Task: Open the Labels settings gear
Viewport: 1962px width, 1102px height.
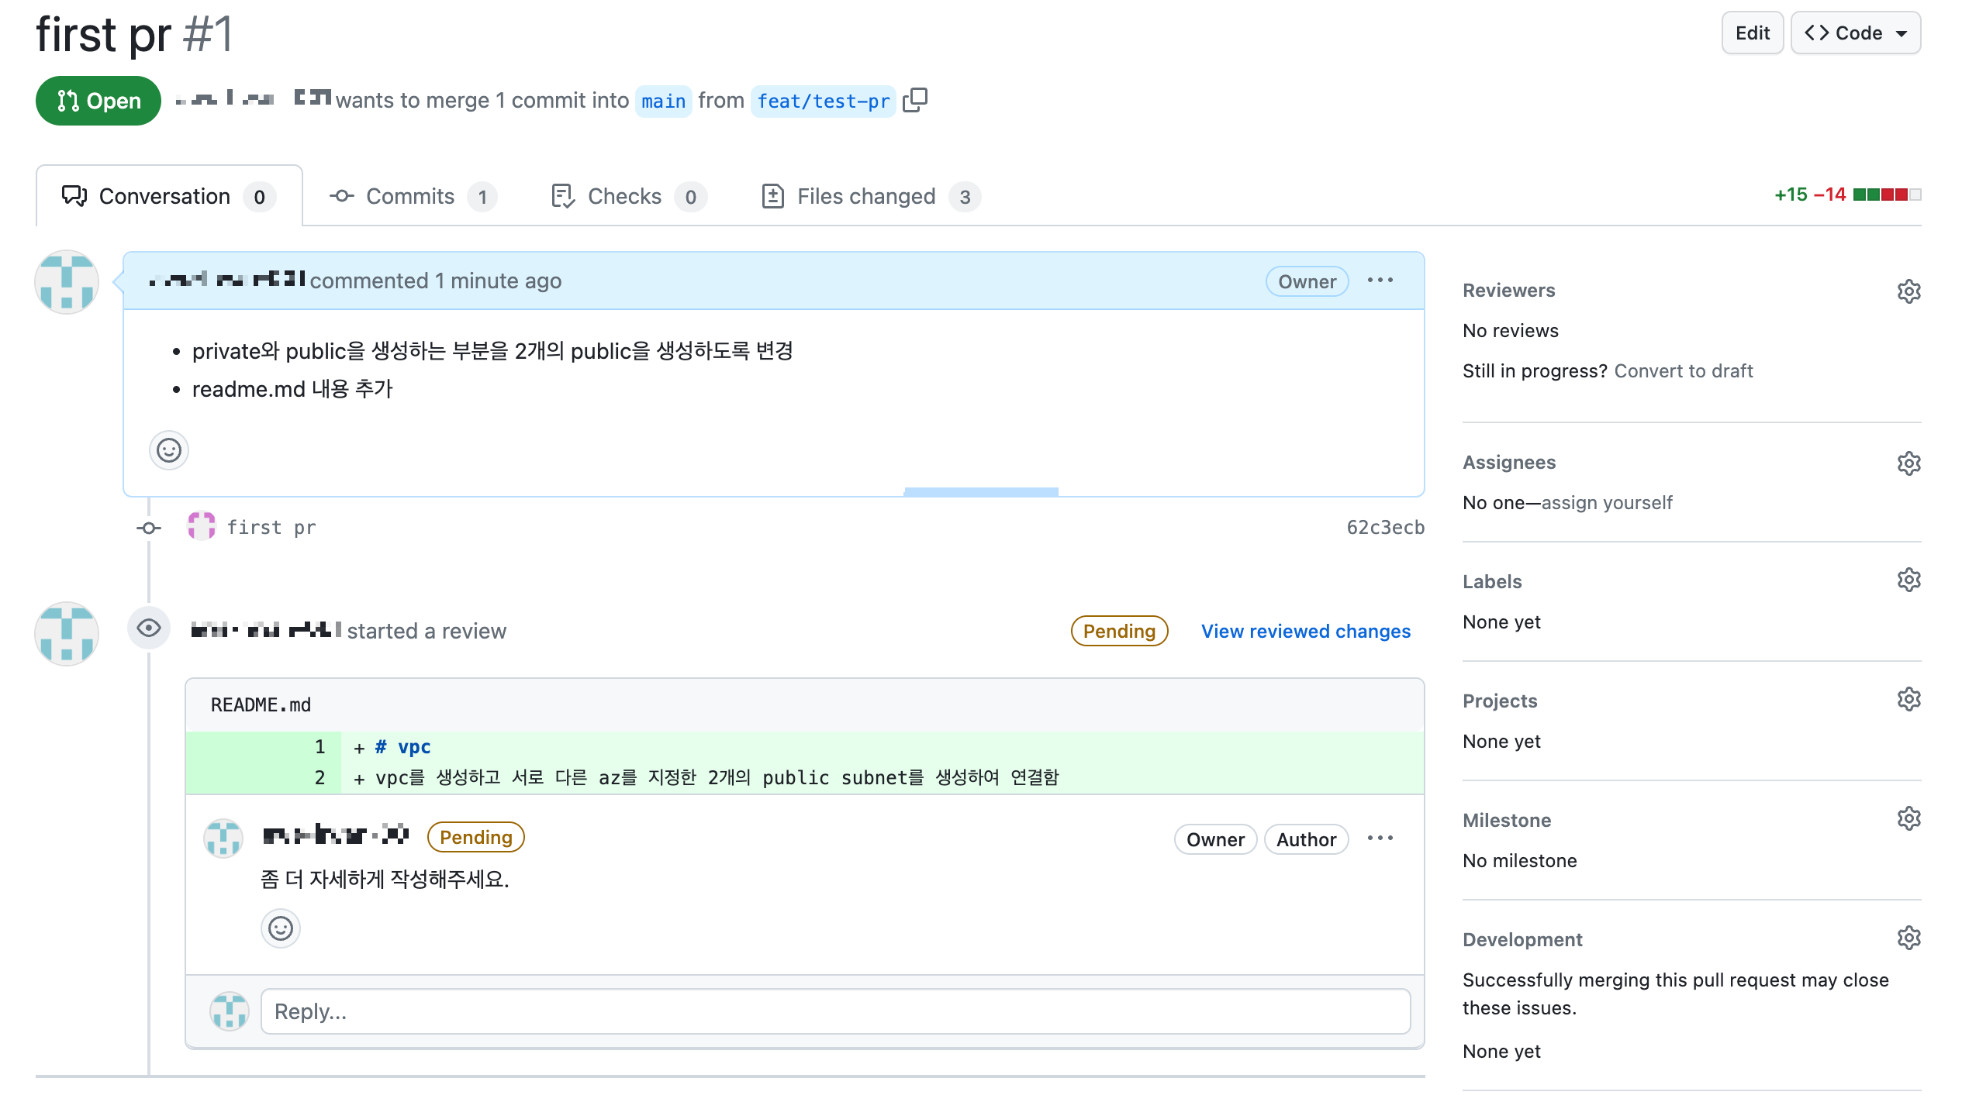Action: (x=1908, y=580)
